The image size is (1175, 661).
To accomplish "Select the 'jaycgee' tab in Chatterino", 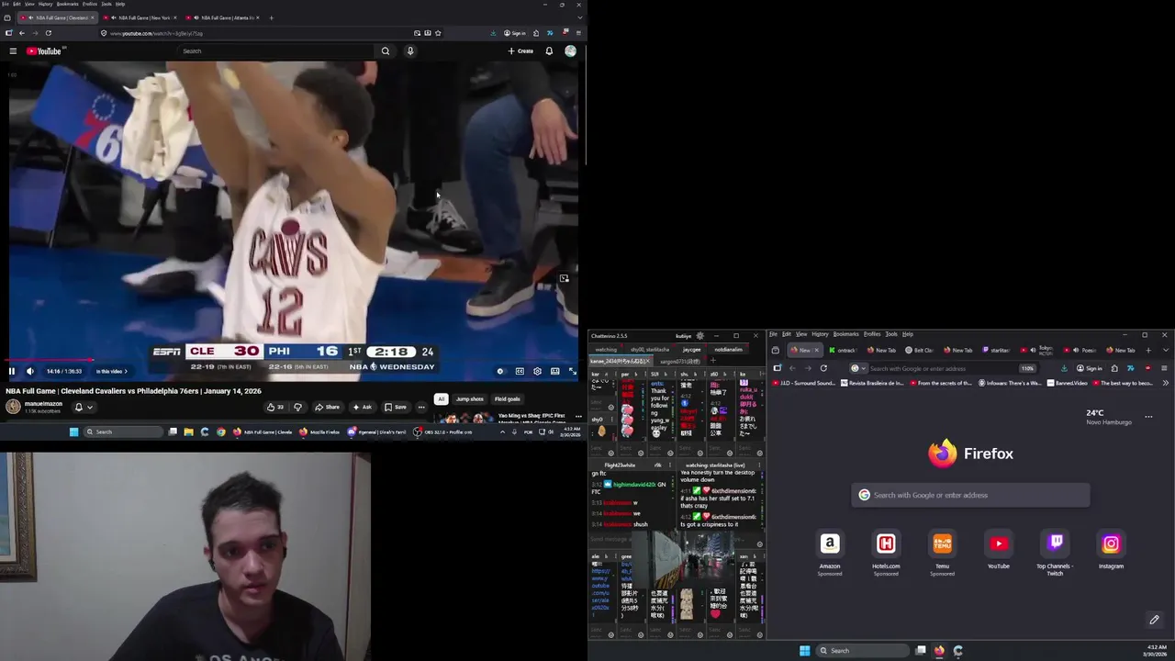I will pyautogui.click(x=691, y=350).
